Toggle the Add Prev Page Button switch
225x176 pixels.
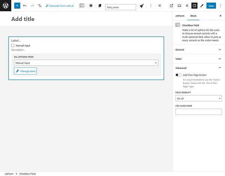(178, 75)
